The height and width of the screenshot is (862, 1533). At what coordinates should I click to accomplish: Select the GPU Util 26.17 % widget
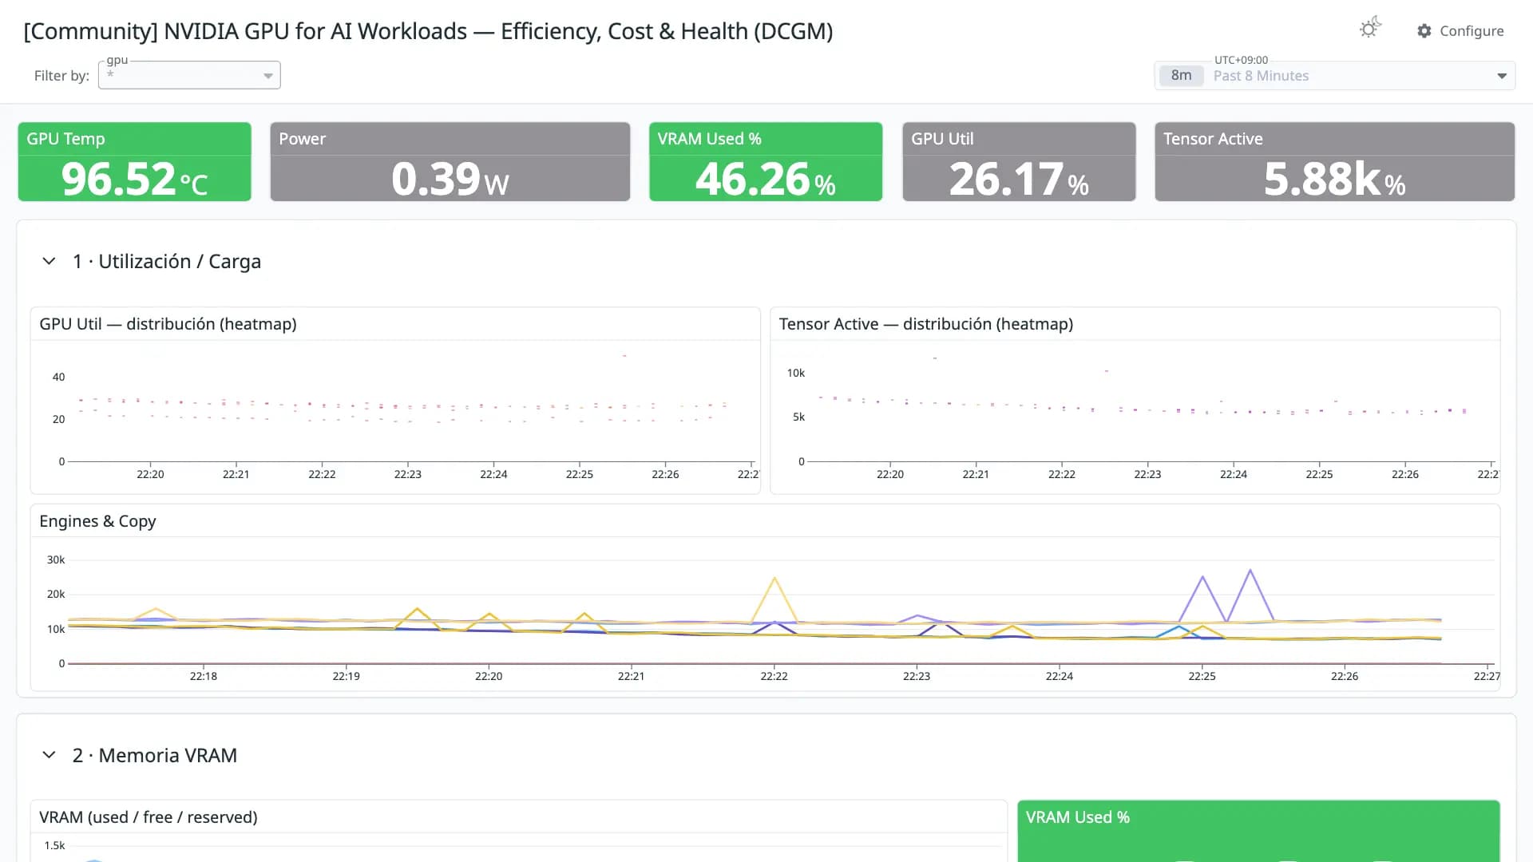coord(1019,161)
